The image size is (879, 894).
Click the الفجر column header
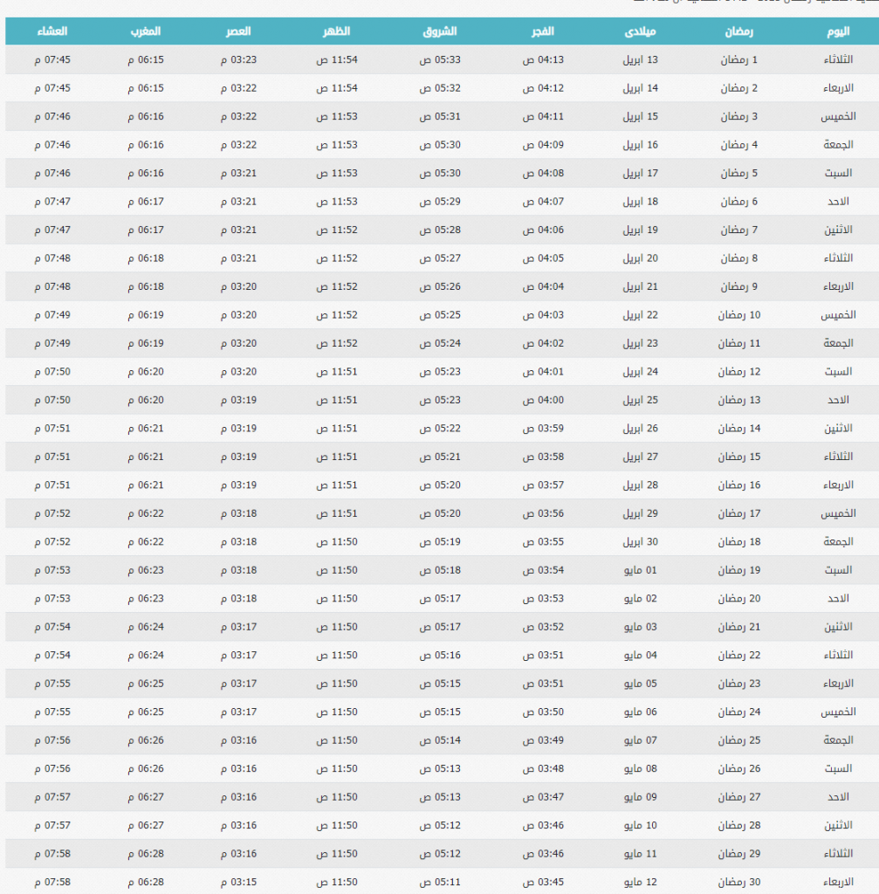(x=543, y=31)
